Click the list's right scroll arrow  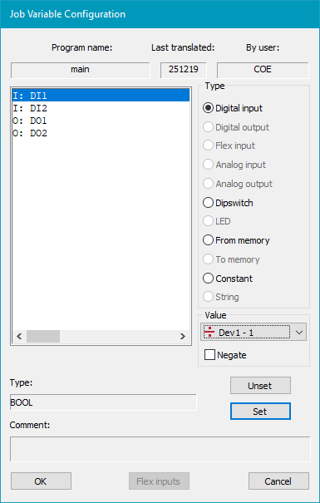pyautogui.click(x=183, y=336)
